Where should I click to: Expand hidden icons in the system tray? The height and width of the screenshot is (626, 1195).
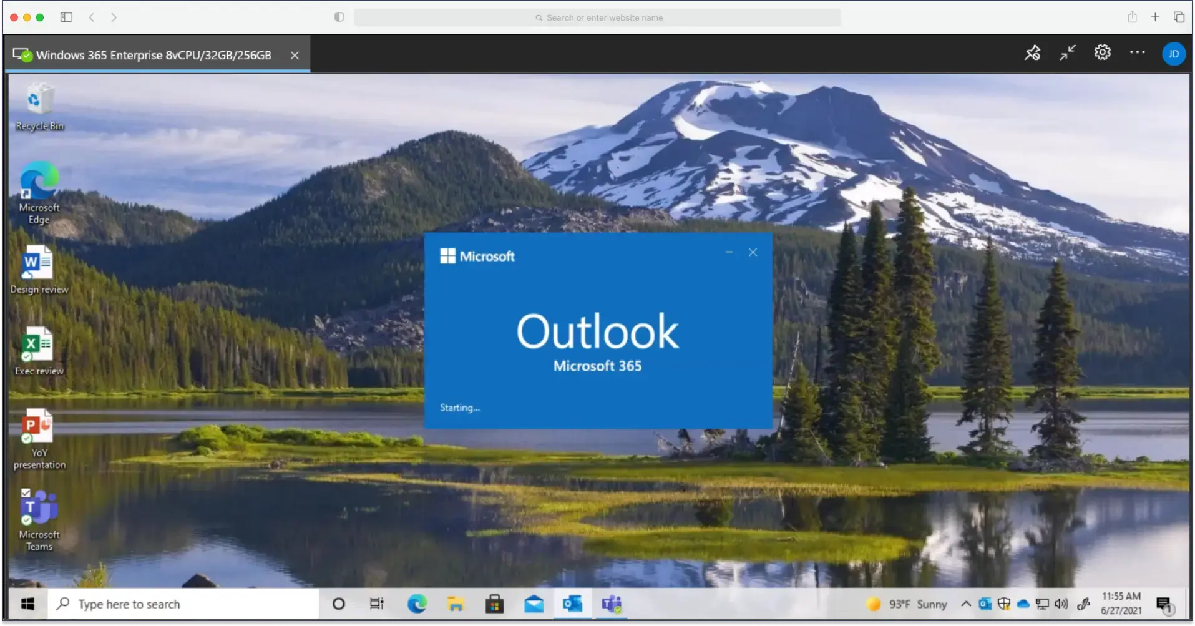965,604
